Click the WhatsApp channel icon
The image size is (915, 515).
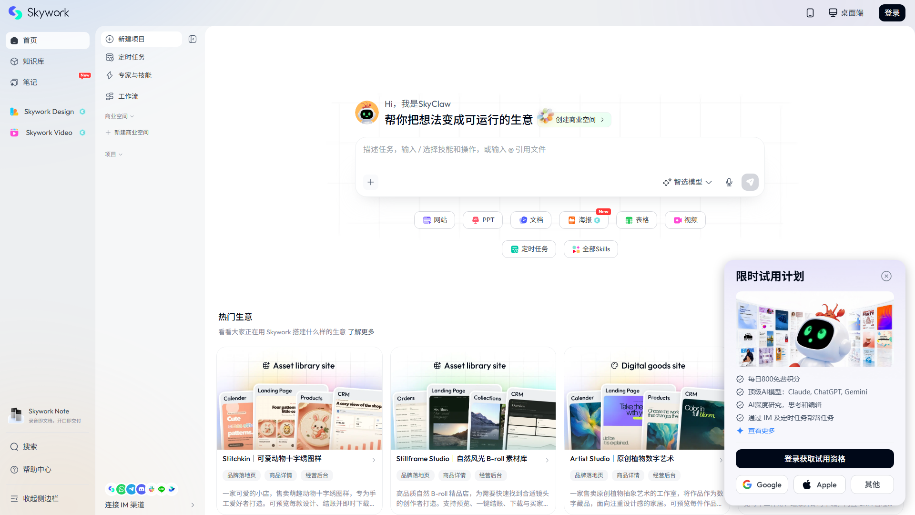(x=122, y=489)
